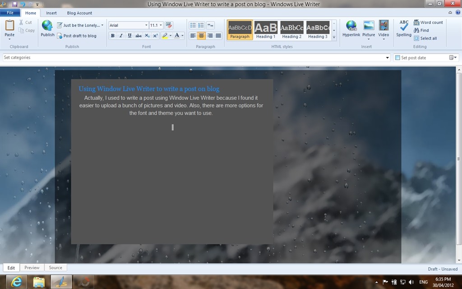The width and height of the screenshot is (462, 289).
Task: Insert a Video into the post
Action: coord(383,29)
